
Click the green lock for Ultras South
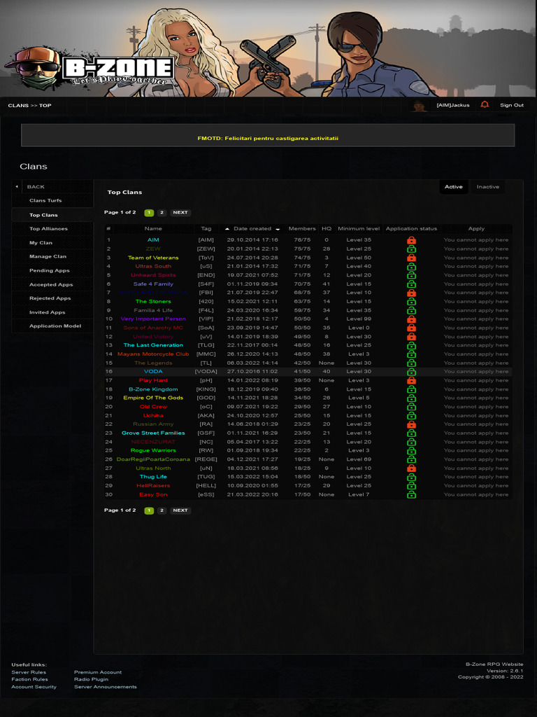pos(411,266)
